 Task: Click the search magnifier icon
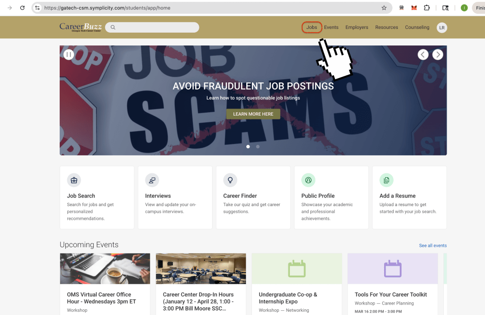(113, 27)
